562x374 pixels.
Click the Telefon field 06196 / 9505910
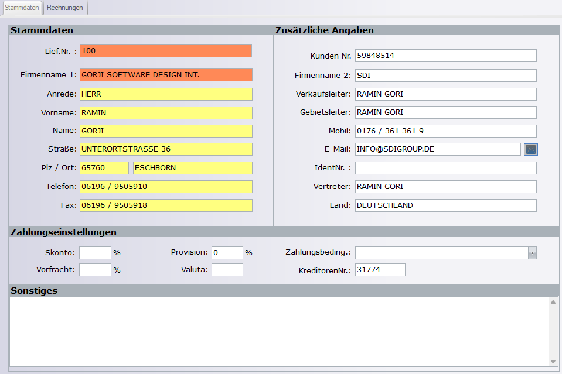pos(166,187)
